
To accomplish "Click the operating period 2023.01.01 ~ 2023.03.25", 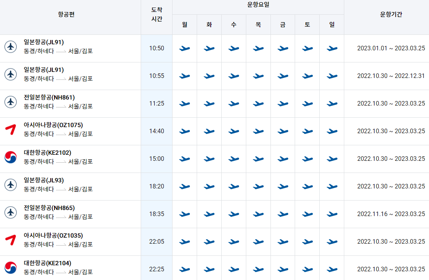I will click(386, 48).
